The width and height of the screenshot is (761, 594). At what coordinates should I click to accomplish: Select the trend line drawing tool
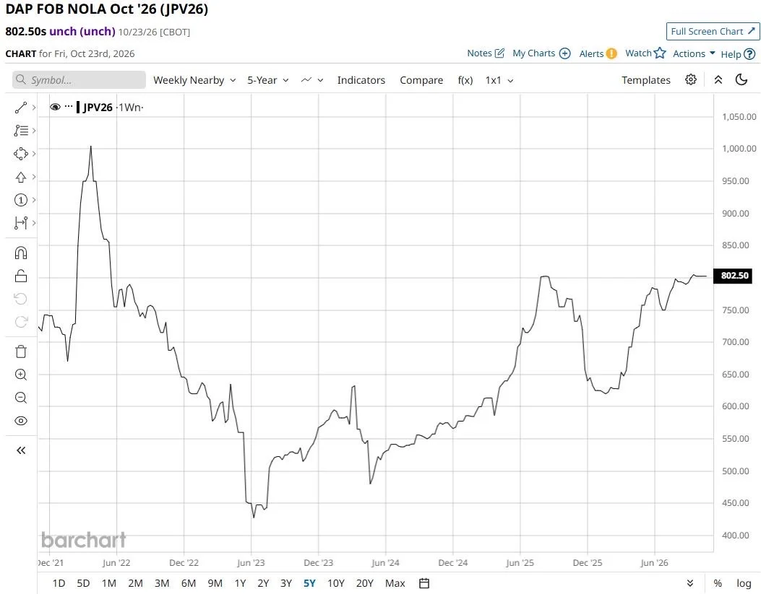(x=21, y=108)
